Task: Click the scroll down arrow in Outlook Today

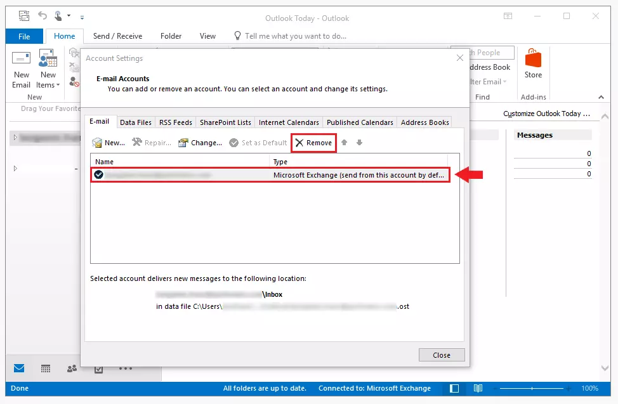Action: pos(605,368)
